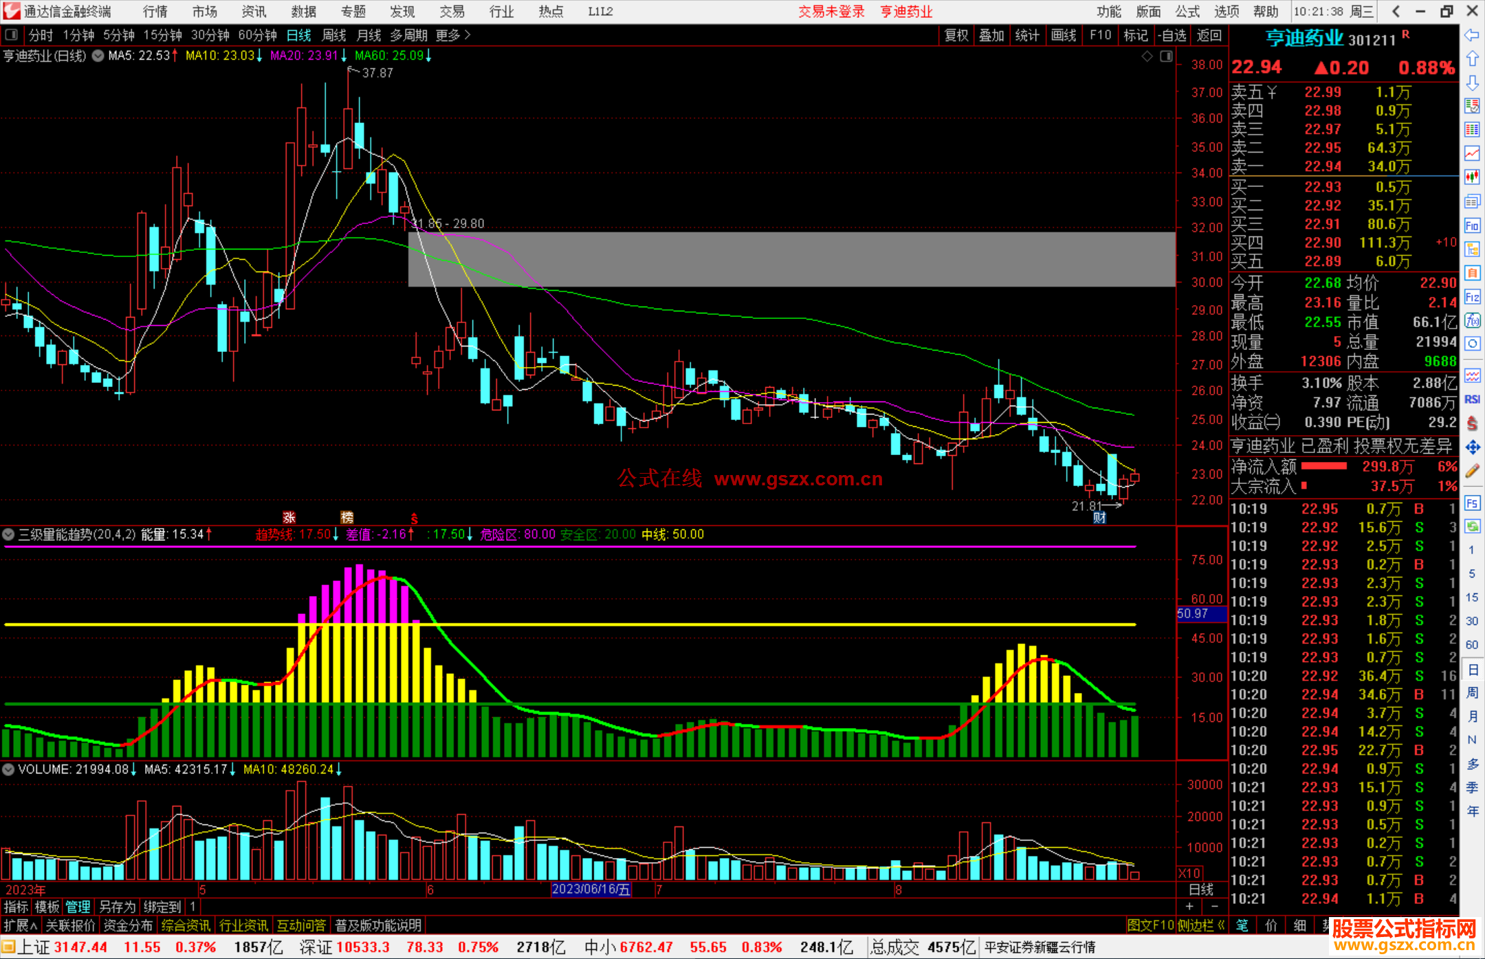The height and width of the screenshot is (959, 1485).
Task: Click the blue four-way move arrows icon
Action: pyautogui.click(x=1472, y=448)
